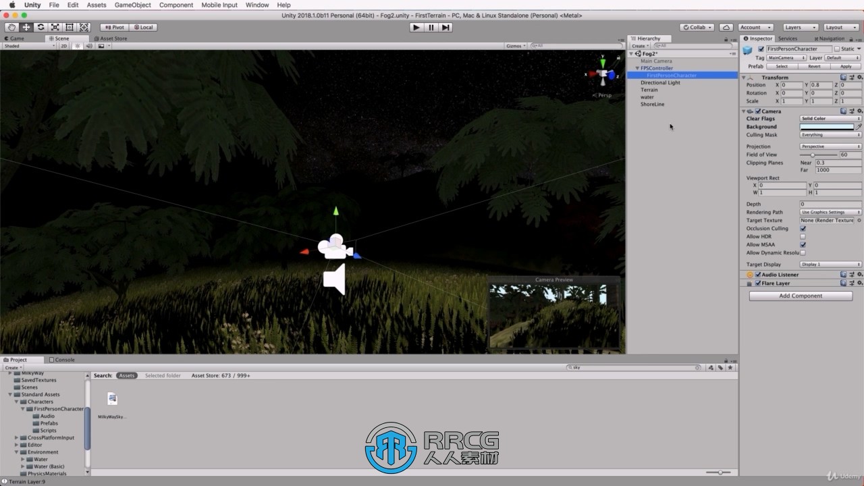The width and height of the screenshot is (864, 486).
Task: Click the favorites star icon in Project
Action: 730,368
